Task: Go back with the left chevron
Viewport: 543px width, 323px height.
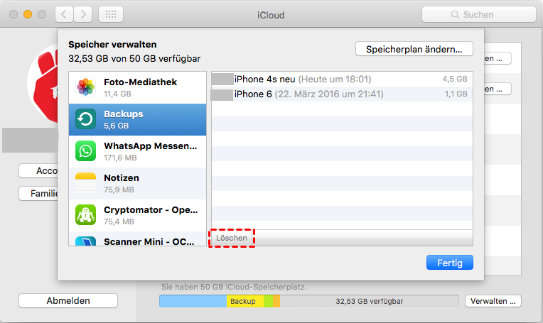Action: tap(64, 14)
